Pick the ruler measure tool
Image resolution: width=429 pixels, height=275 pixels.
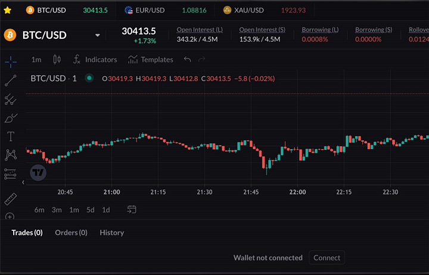point(10,199)
